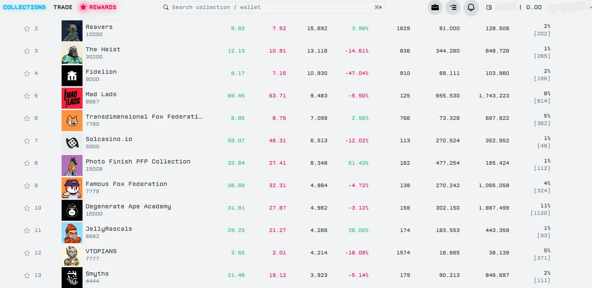Viewport: 592px width, 288px height.
Task: Click Reavers volume 15,692
Action: [x=317, y=29]
